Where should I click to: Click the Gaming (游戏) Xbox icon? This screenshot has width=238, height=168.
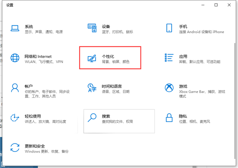[169, 88]
